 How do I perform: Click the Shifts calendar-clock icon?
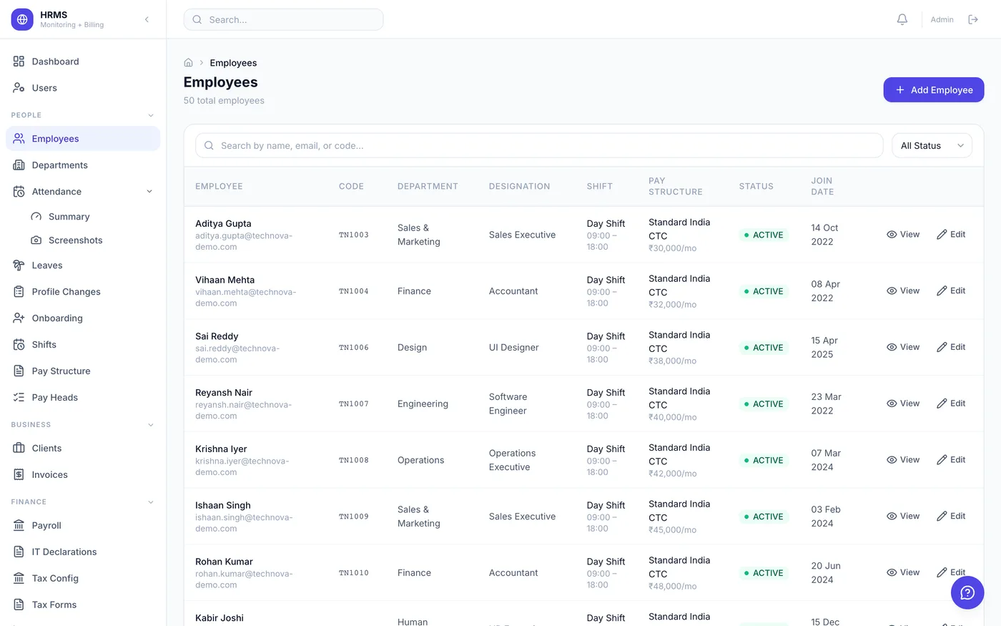pyautogui.click(x=19, y=345)
